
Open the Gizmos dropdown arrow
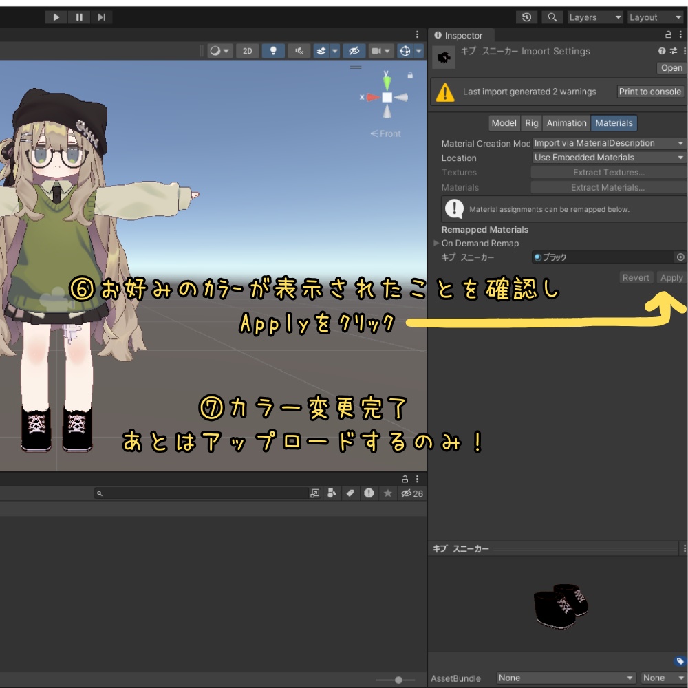418,51
